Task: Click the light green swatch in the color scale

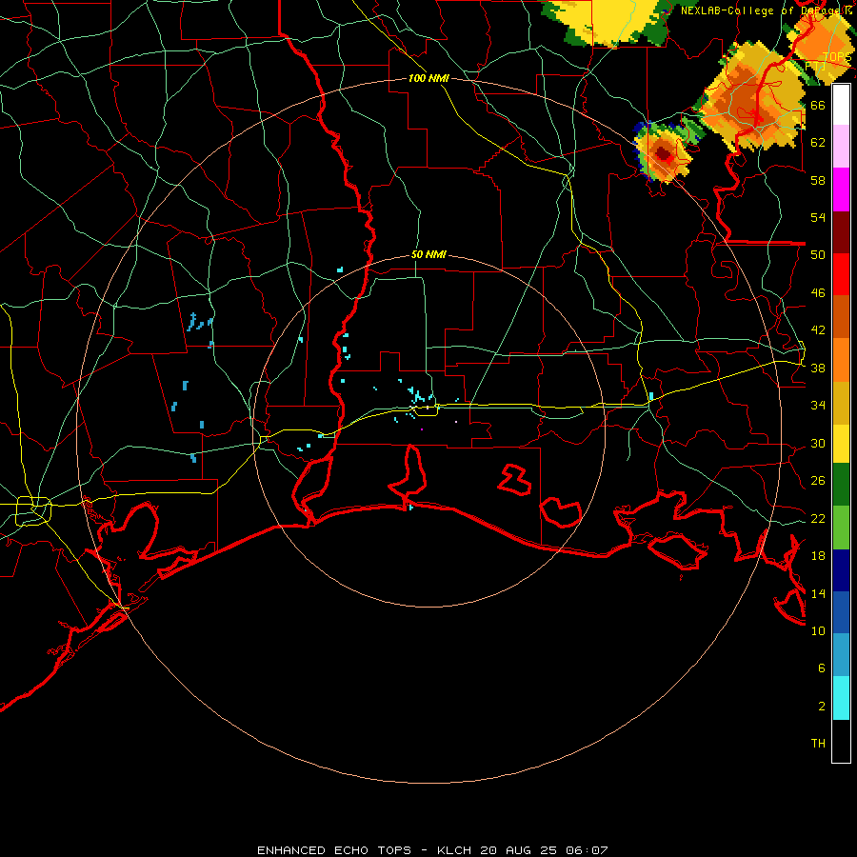Action: tap(841, 528)
